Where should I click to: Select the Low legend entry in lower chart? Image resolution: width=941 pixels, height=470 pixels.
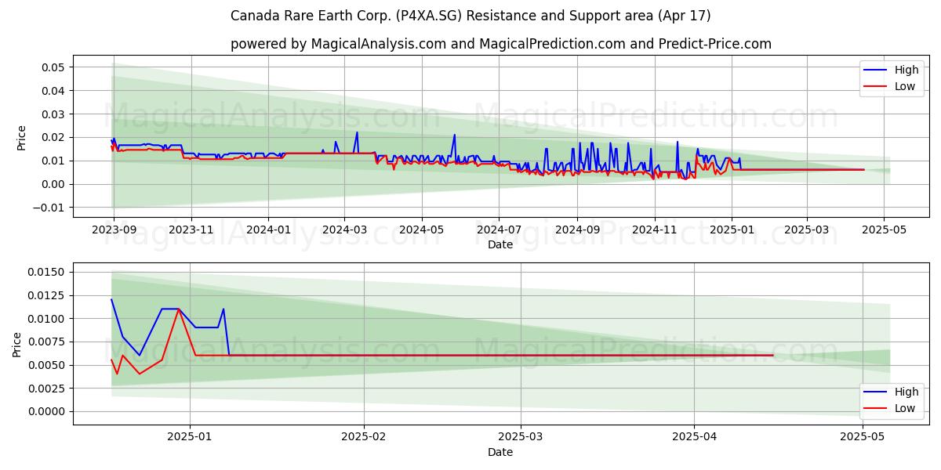point(892,408)
